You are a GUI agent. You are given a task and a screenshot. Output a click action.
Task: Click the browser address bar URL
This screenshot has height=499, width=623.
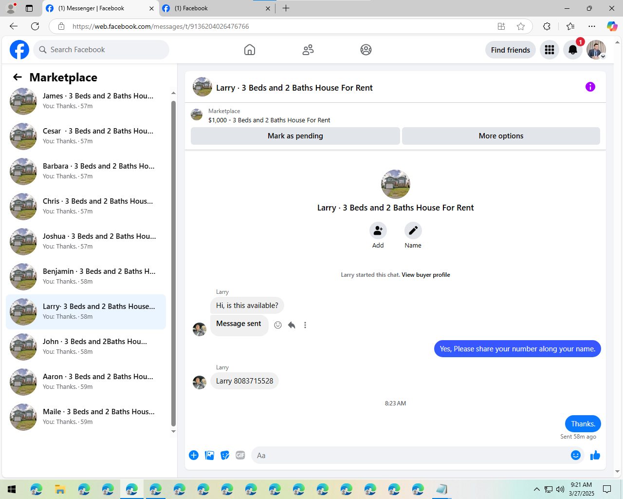click(161, 26)
